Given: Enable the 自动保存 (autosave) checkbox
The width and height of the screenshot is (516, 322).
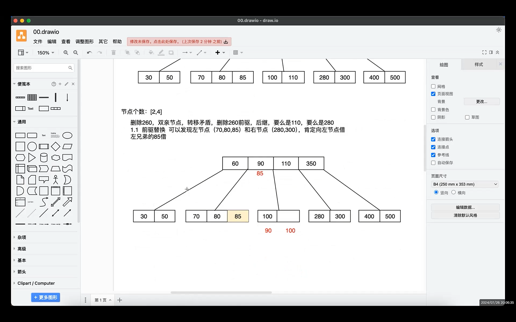Looking at the screenshot, I should pos(433,163).
